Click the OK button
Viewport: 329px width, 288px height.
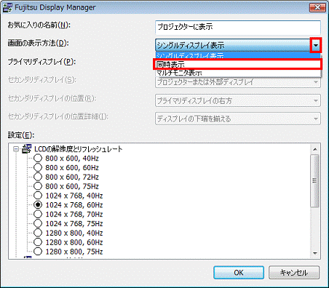tap(239, 273)
